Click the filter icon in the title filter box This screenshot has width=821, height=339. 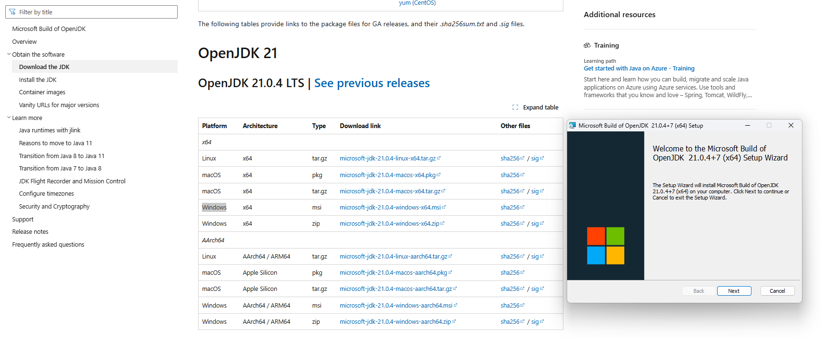pyautogui.click(x=12, y=12)
